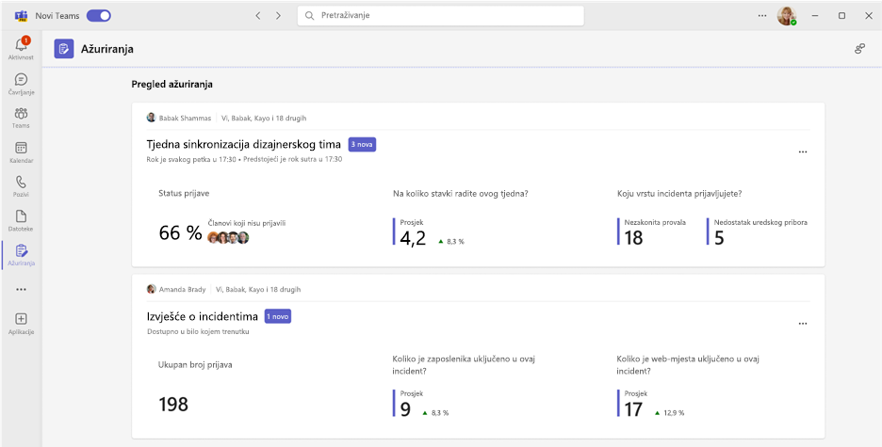Click the copy link icon top right

point(859,49)
